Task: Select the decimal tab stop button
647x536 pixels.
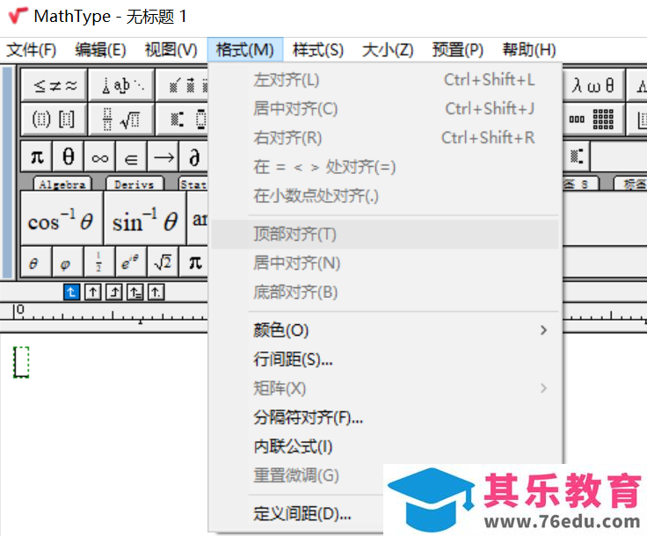Action: (x=156, y=293)
